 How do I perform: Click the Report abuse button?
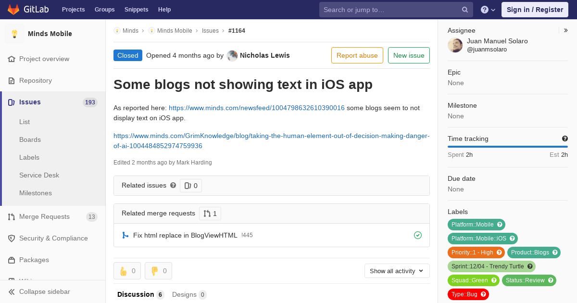coord(357,55)
